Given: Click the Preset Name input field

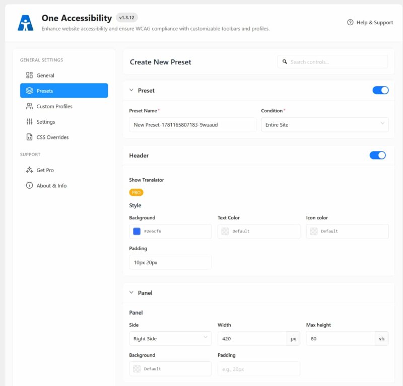Looking at the screenshot, I should 193,125.
